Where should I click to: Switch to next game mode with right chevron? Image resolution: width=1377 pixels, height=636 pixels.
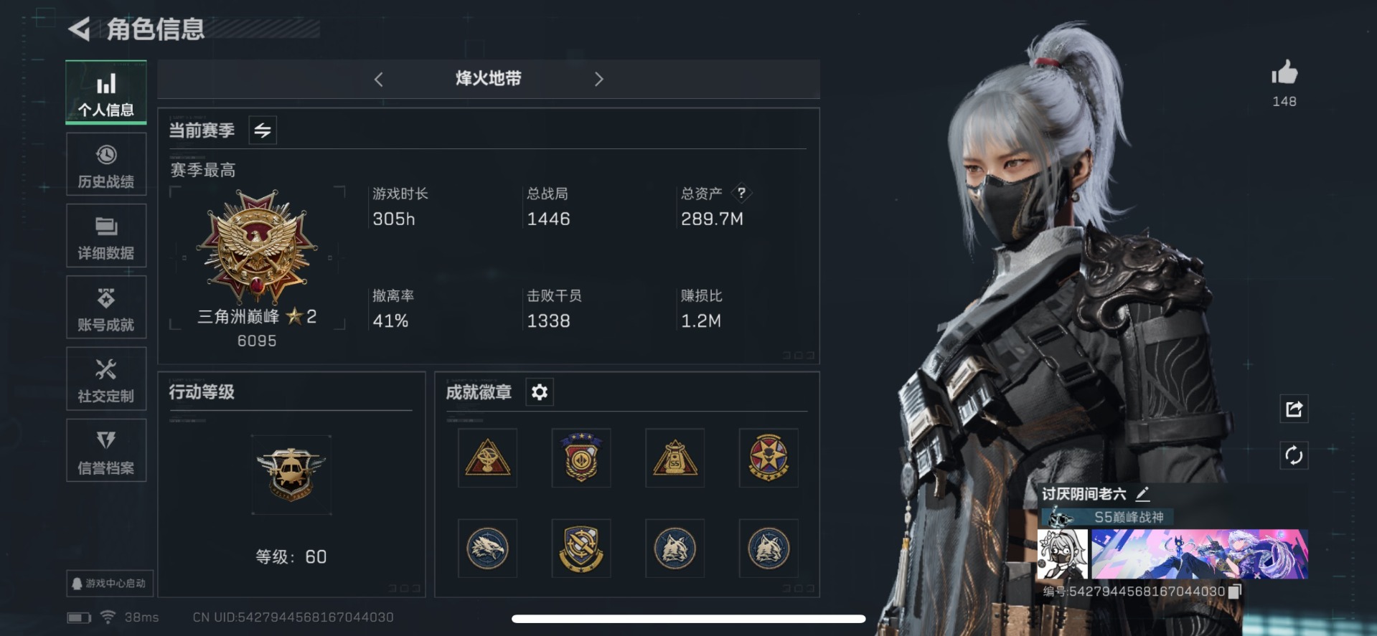coord(599,79)
